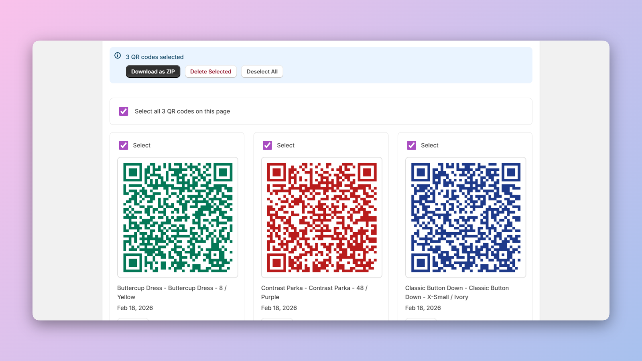Click the Select label on the green QR card
The width and height of the screenshot is (642, 361).
[x=142, y=145]
